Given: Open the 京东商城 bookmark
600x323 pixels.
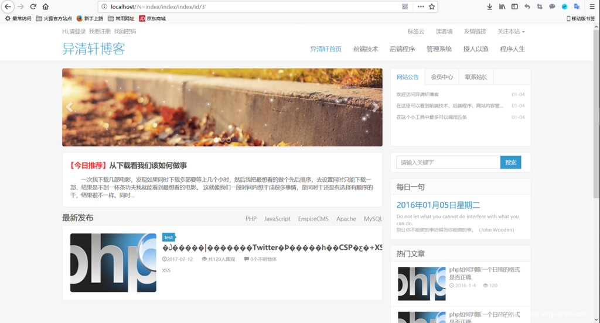Looking at the screenshot, I should point(152,18).
